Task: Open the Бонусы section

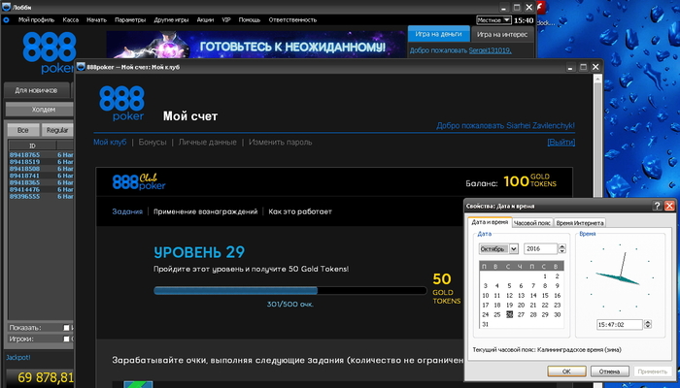Action: click(153, 142)
